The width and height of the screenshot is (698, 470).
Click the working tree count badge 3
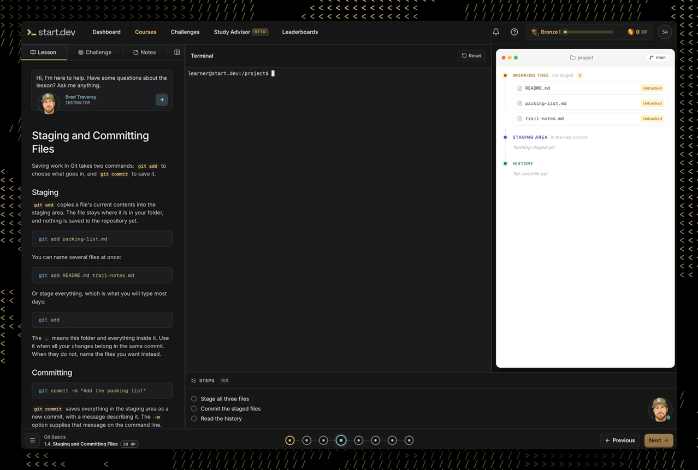[x=580, y=75]
